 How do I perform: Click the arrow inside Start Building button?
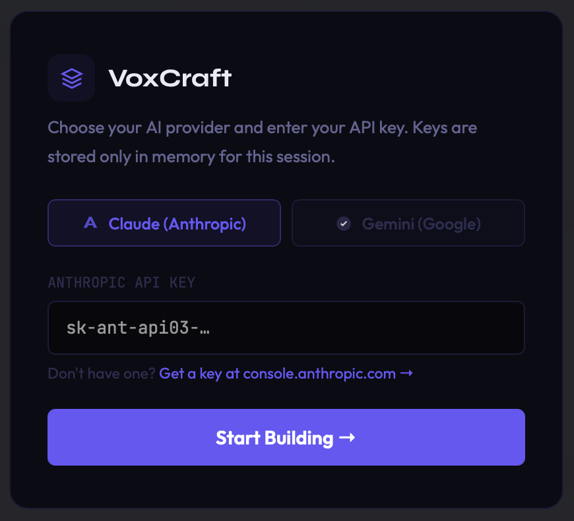pos(347,437)
